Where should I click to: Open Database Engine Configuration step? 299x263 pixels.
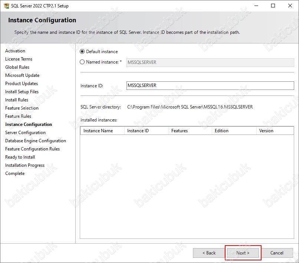tap(36, 141)
